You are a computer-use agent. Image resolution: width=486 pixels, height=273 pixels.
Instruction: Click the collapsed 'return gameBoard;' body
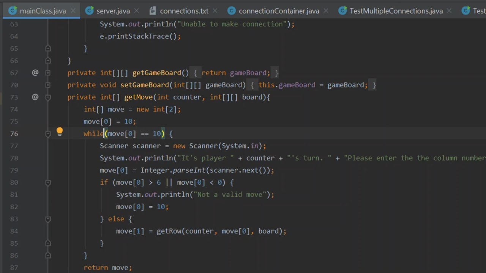click(x=236, y=73)
